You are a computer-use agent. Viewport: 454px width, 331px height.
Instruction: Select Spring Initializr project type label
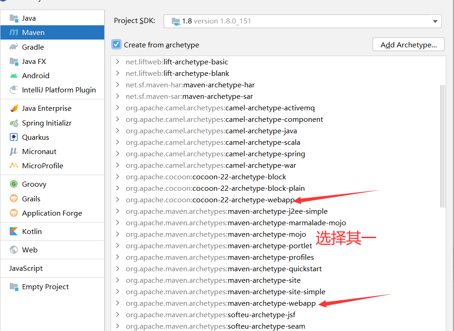pos(47,123)
